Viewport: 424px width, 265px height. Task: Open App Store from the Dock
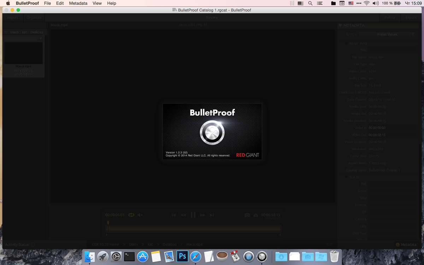point(142,256)
